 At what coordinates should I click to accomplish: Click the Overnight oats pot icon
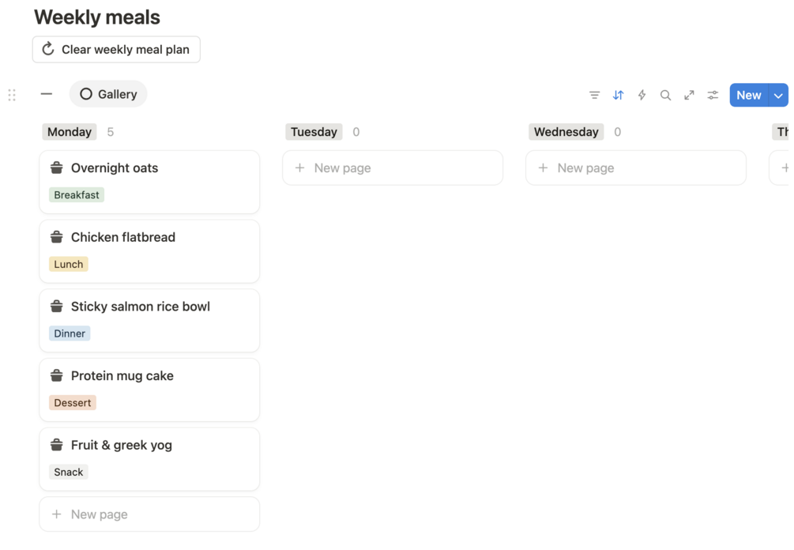point(57,168)
